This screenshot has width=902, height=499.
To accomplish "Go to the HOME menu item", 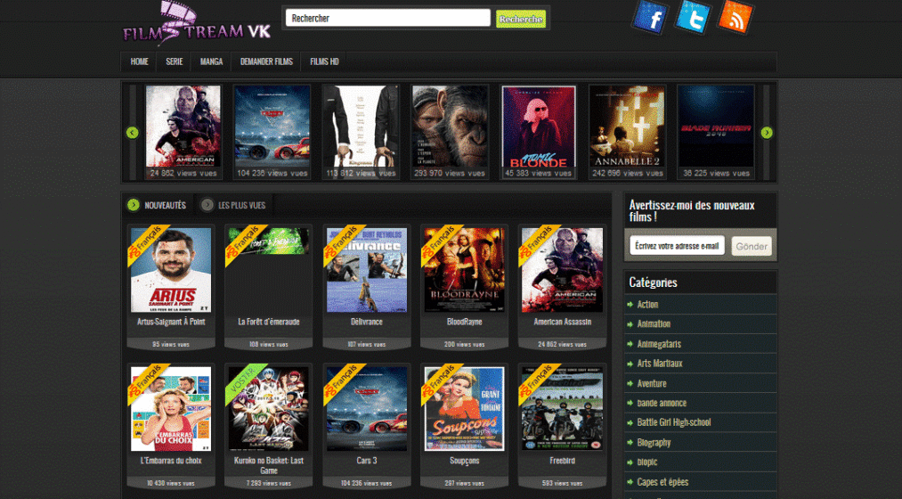I will click(x=139, y=61).
